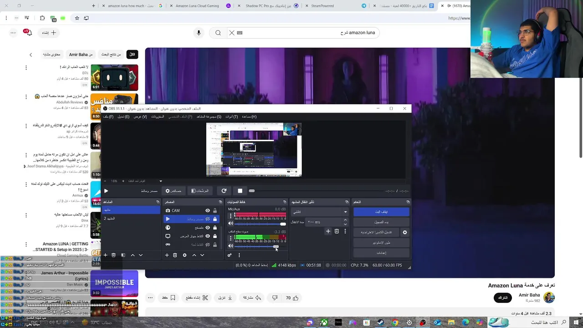This screenshot has height=328, width=583.
Task: Open transition properties three-dot menu
Action: (x=345, y=231)
